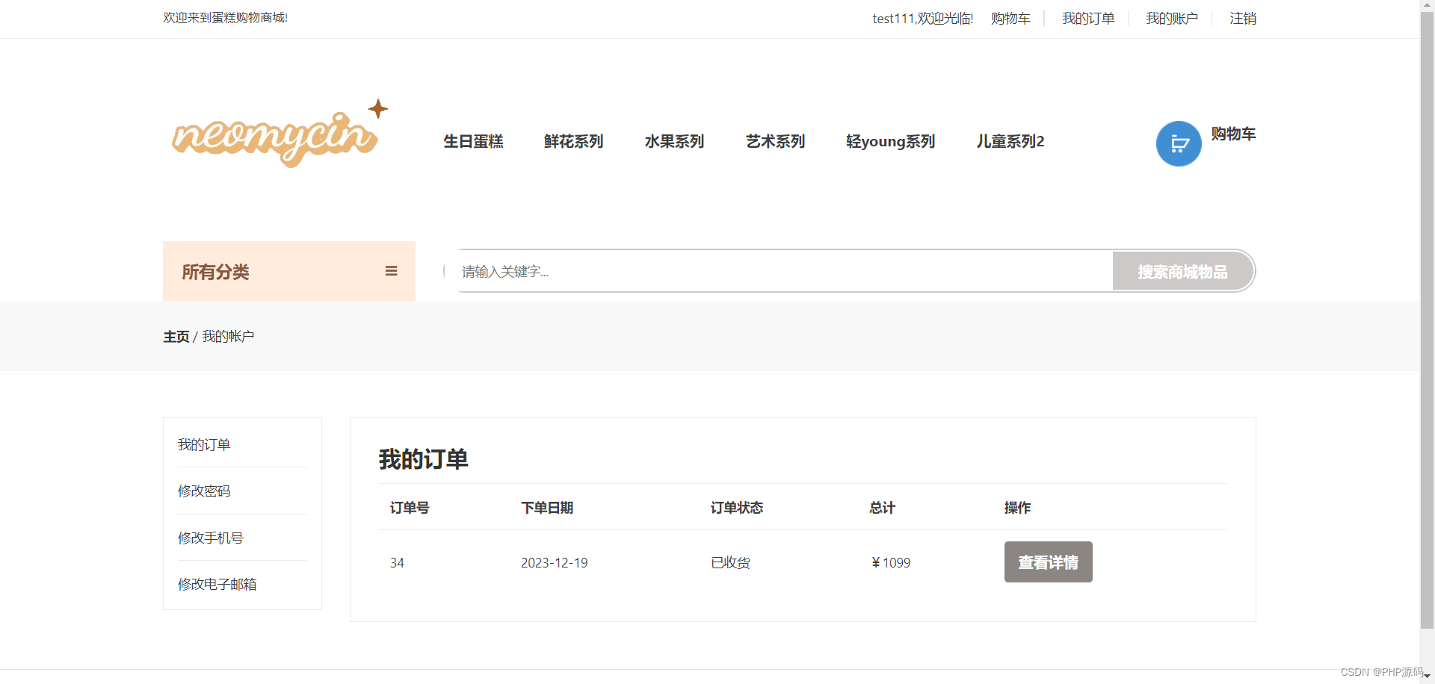Select 修改密码 in the sidebar

point(204,491)
